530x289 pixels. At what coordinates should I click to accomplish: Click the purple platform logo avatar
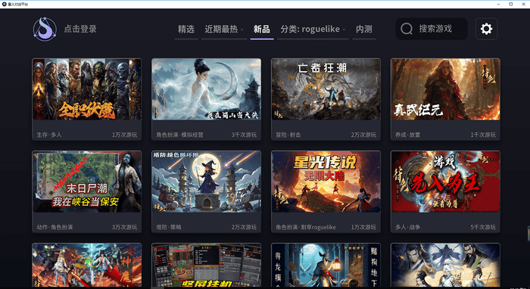[x=45, y=29]
